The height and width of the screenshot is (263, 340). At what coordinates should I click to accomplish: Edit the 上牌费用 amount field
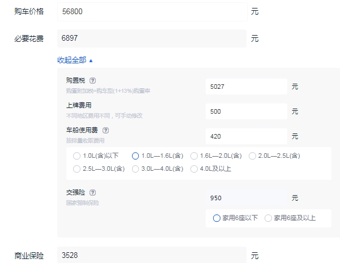point(246,111)
